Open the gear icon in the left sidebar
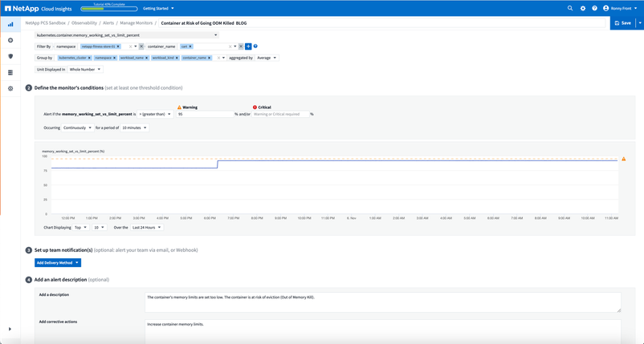644x344 pixels. click(x=10, y=88)
